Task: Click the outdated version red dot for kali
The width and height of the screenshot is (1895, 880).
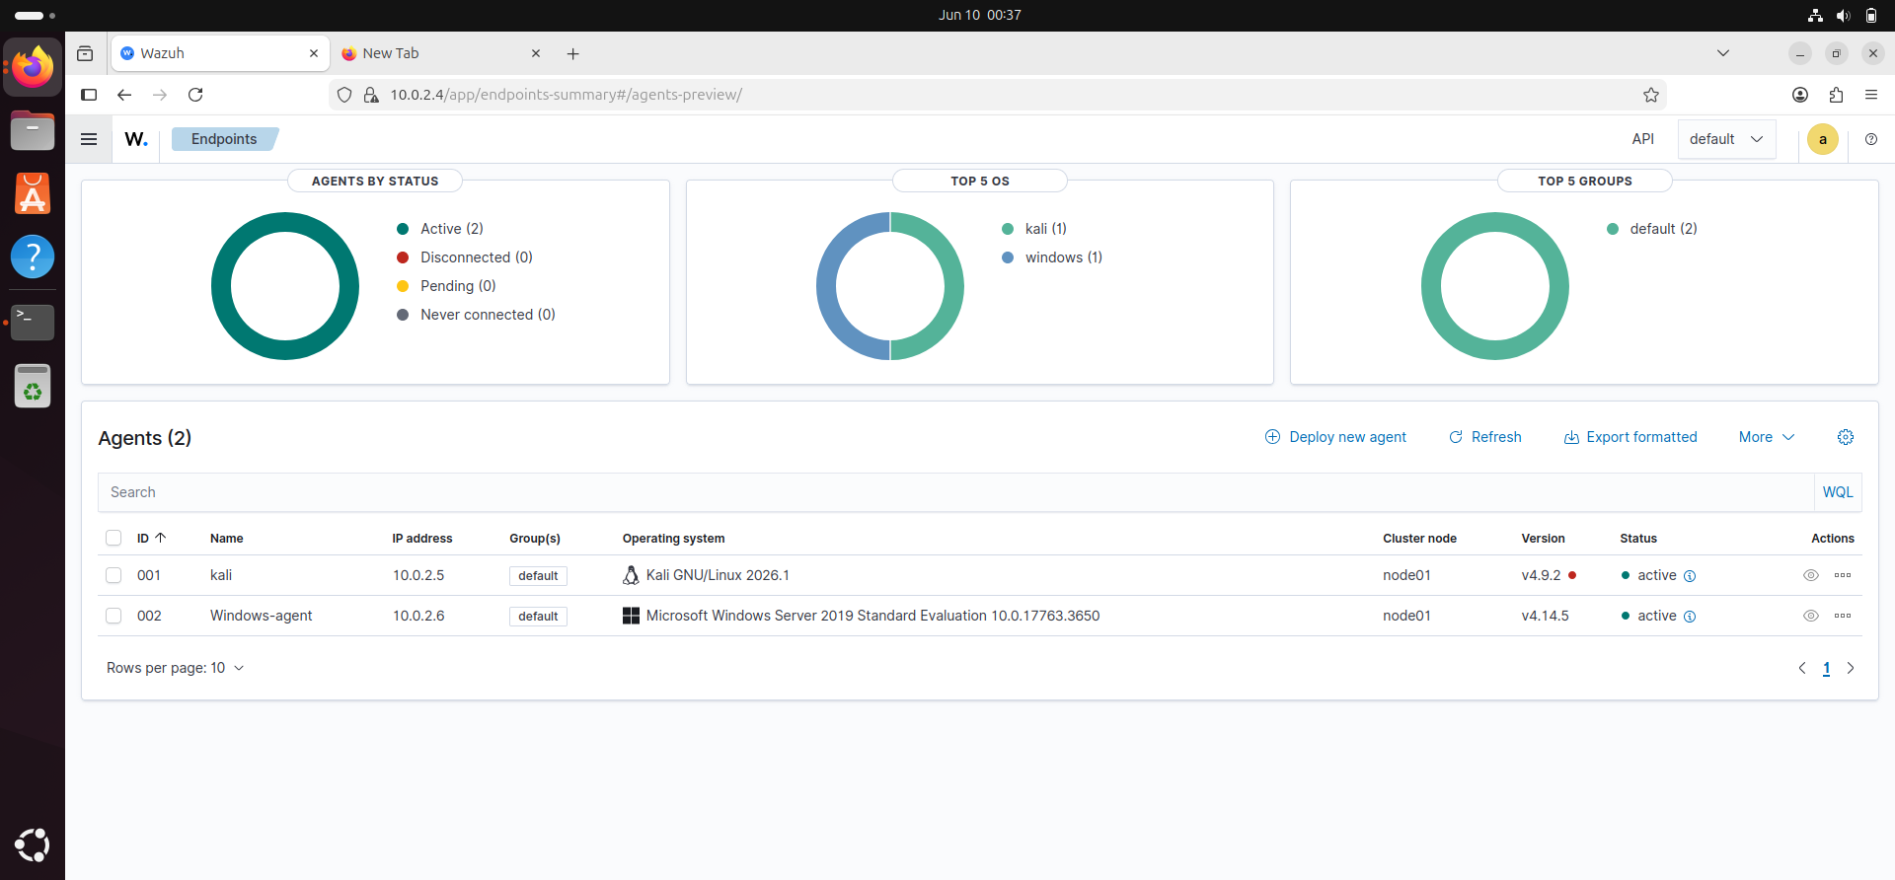Action: tap(1572, 575)
